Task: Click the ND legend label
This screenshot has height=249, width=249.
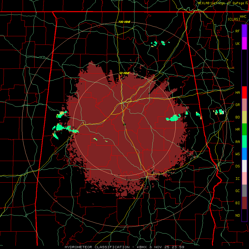Action: pos(237,216)
